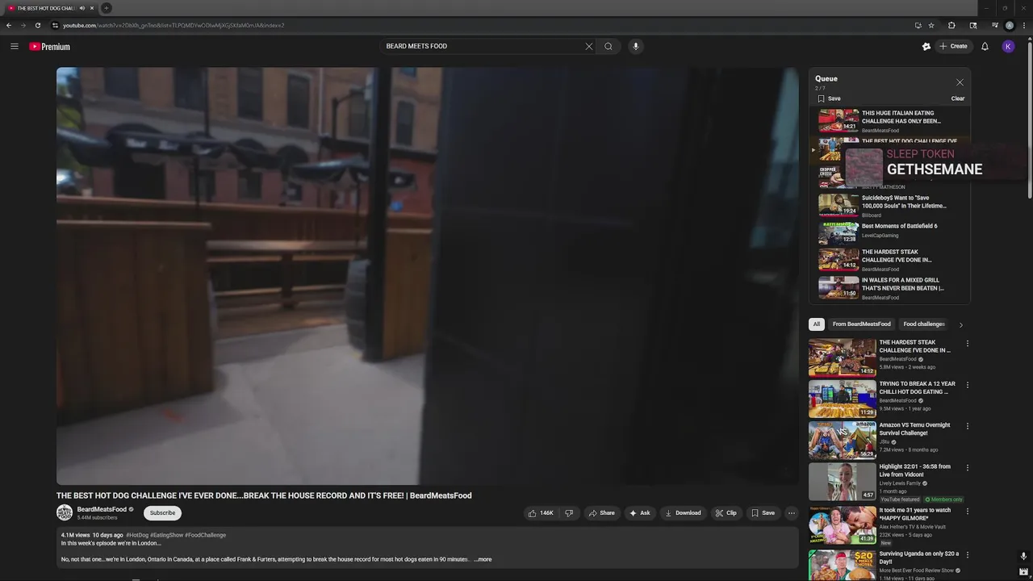
Task: Close the Queue panel
Action: 960,82
